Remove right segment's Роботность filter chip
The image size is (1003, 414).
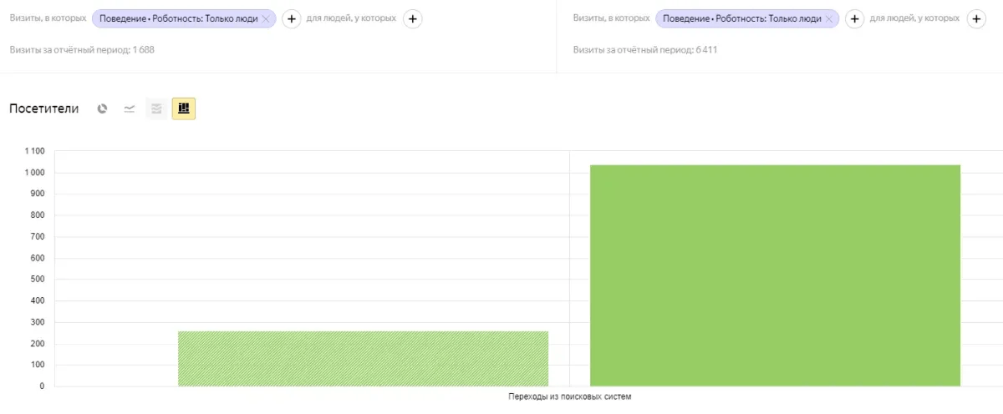pyautogui.click(x=829, y=18)
